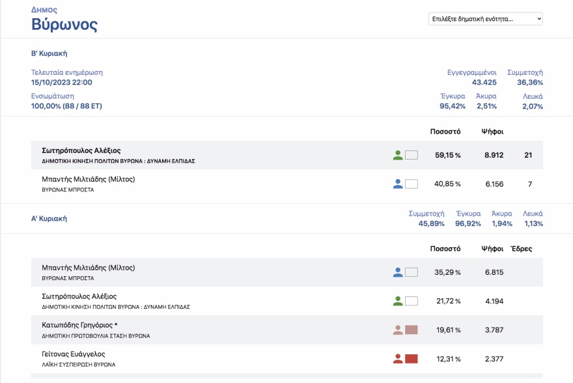The height and width of the screenshot is (383, 573).
Task: Click blue person icon in 35,29% row
Action: [398, 272]
